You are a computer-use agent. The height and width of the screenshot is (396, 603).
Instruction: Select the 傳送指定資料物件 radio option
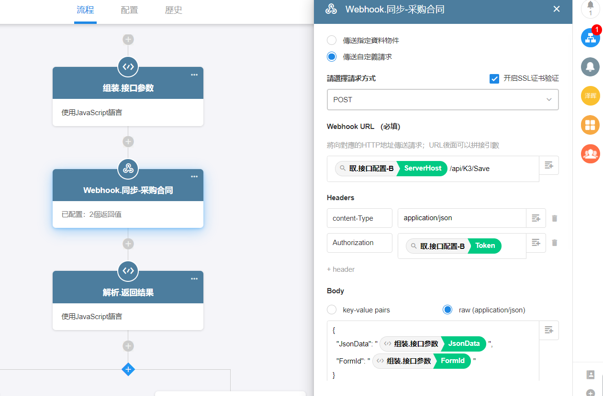click(x=332, y=40)
